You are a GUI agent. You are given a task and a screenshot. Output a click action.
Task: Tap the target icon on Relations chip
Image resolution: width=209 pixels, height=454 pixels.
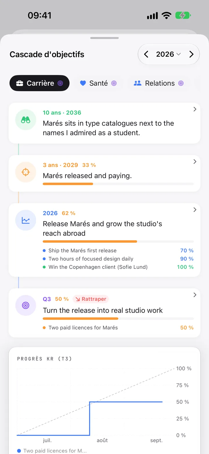(x=181, y=83)
